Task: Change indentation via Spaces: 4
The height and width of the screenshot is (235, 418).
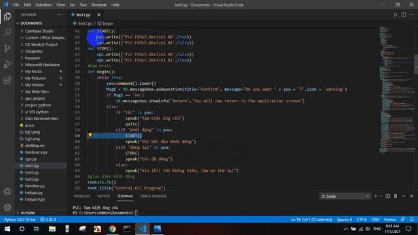Action: (344, 219)
